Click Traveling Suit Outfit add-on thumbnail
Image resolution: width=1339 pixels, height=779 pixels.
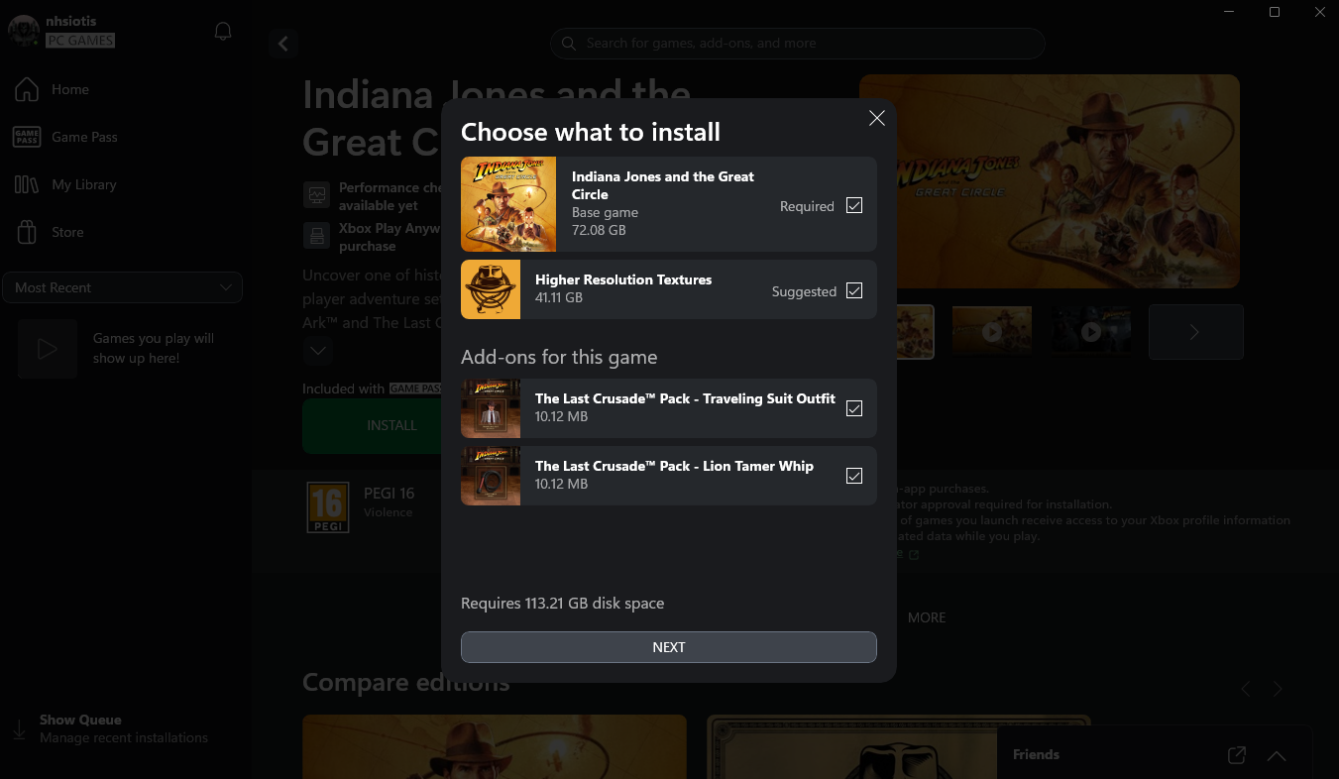[491, 408]
